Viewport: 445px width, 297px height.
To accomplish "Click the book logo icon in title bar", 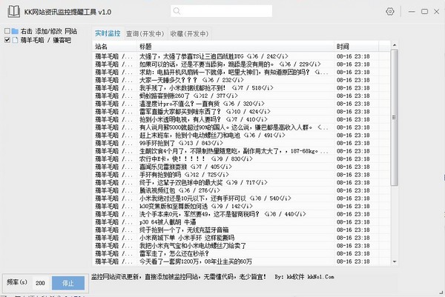I will click(13, 12).
